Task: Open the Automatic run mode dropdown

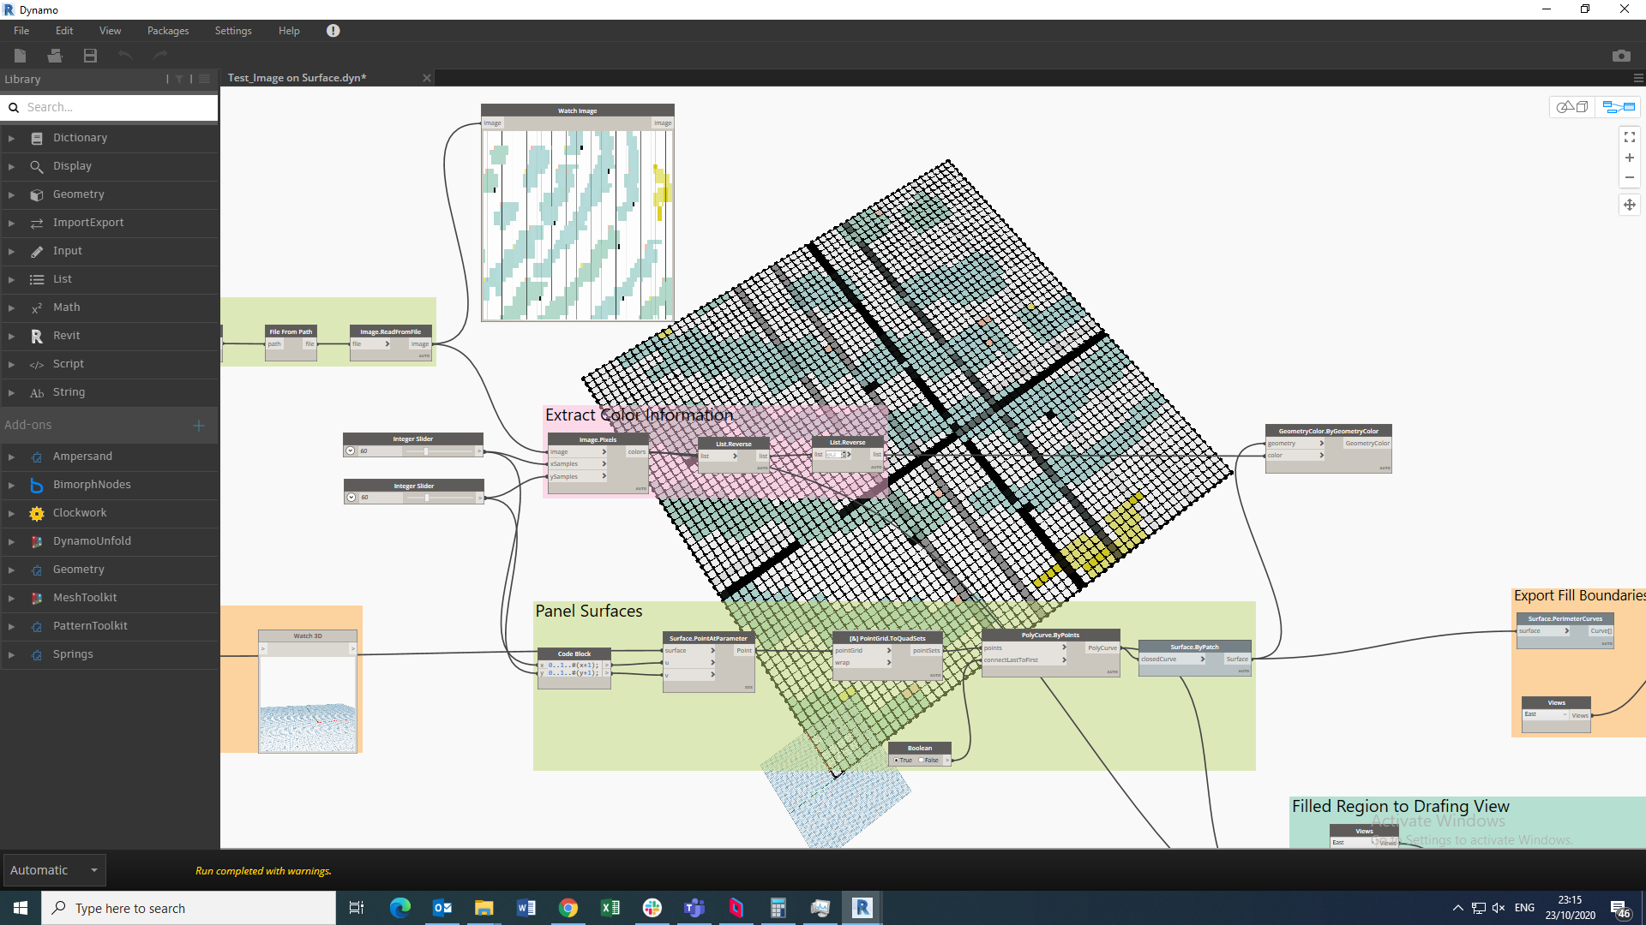Action: click(54, 870)
